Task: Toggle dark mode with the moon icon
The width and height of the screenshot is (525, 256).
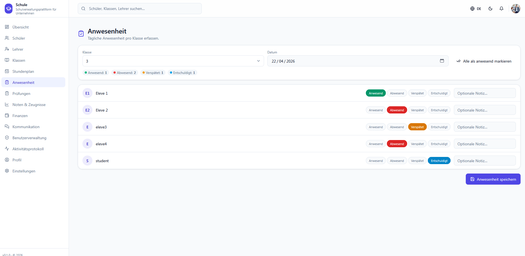Action: click(x=490, y=9)
